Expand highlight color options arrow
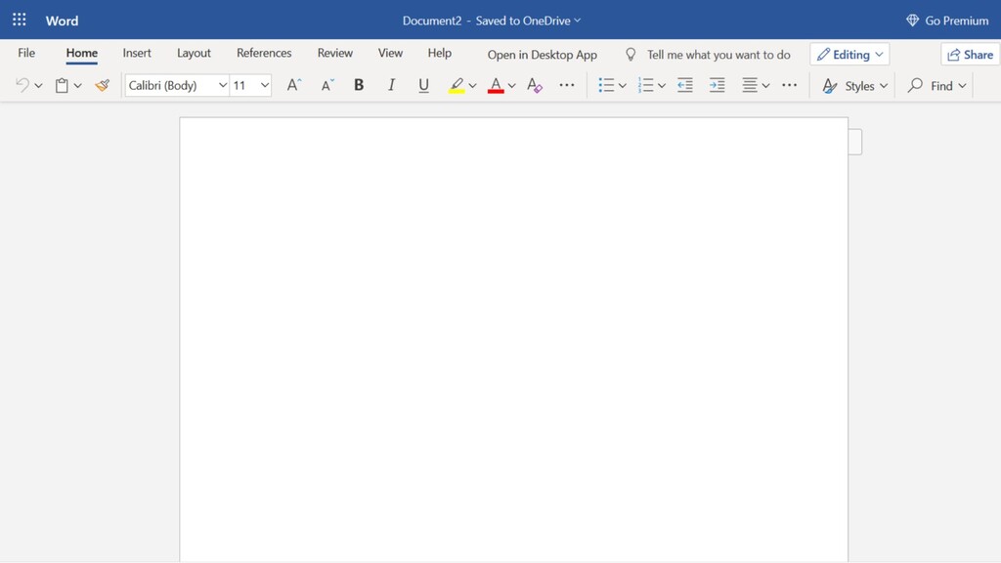 (472, 86)
